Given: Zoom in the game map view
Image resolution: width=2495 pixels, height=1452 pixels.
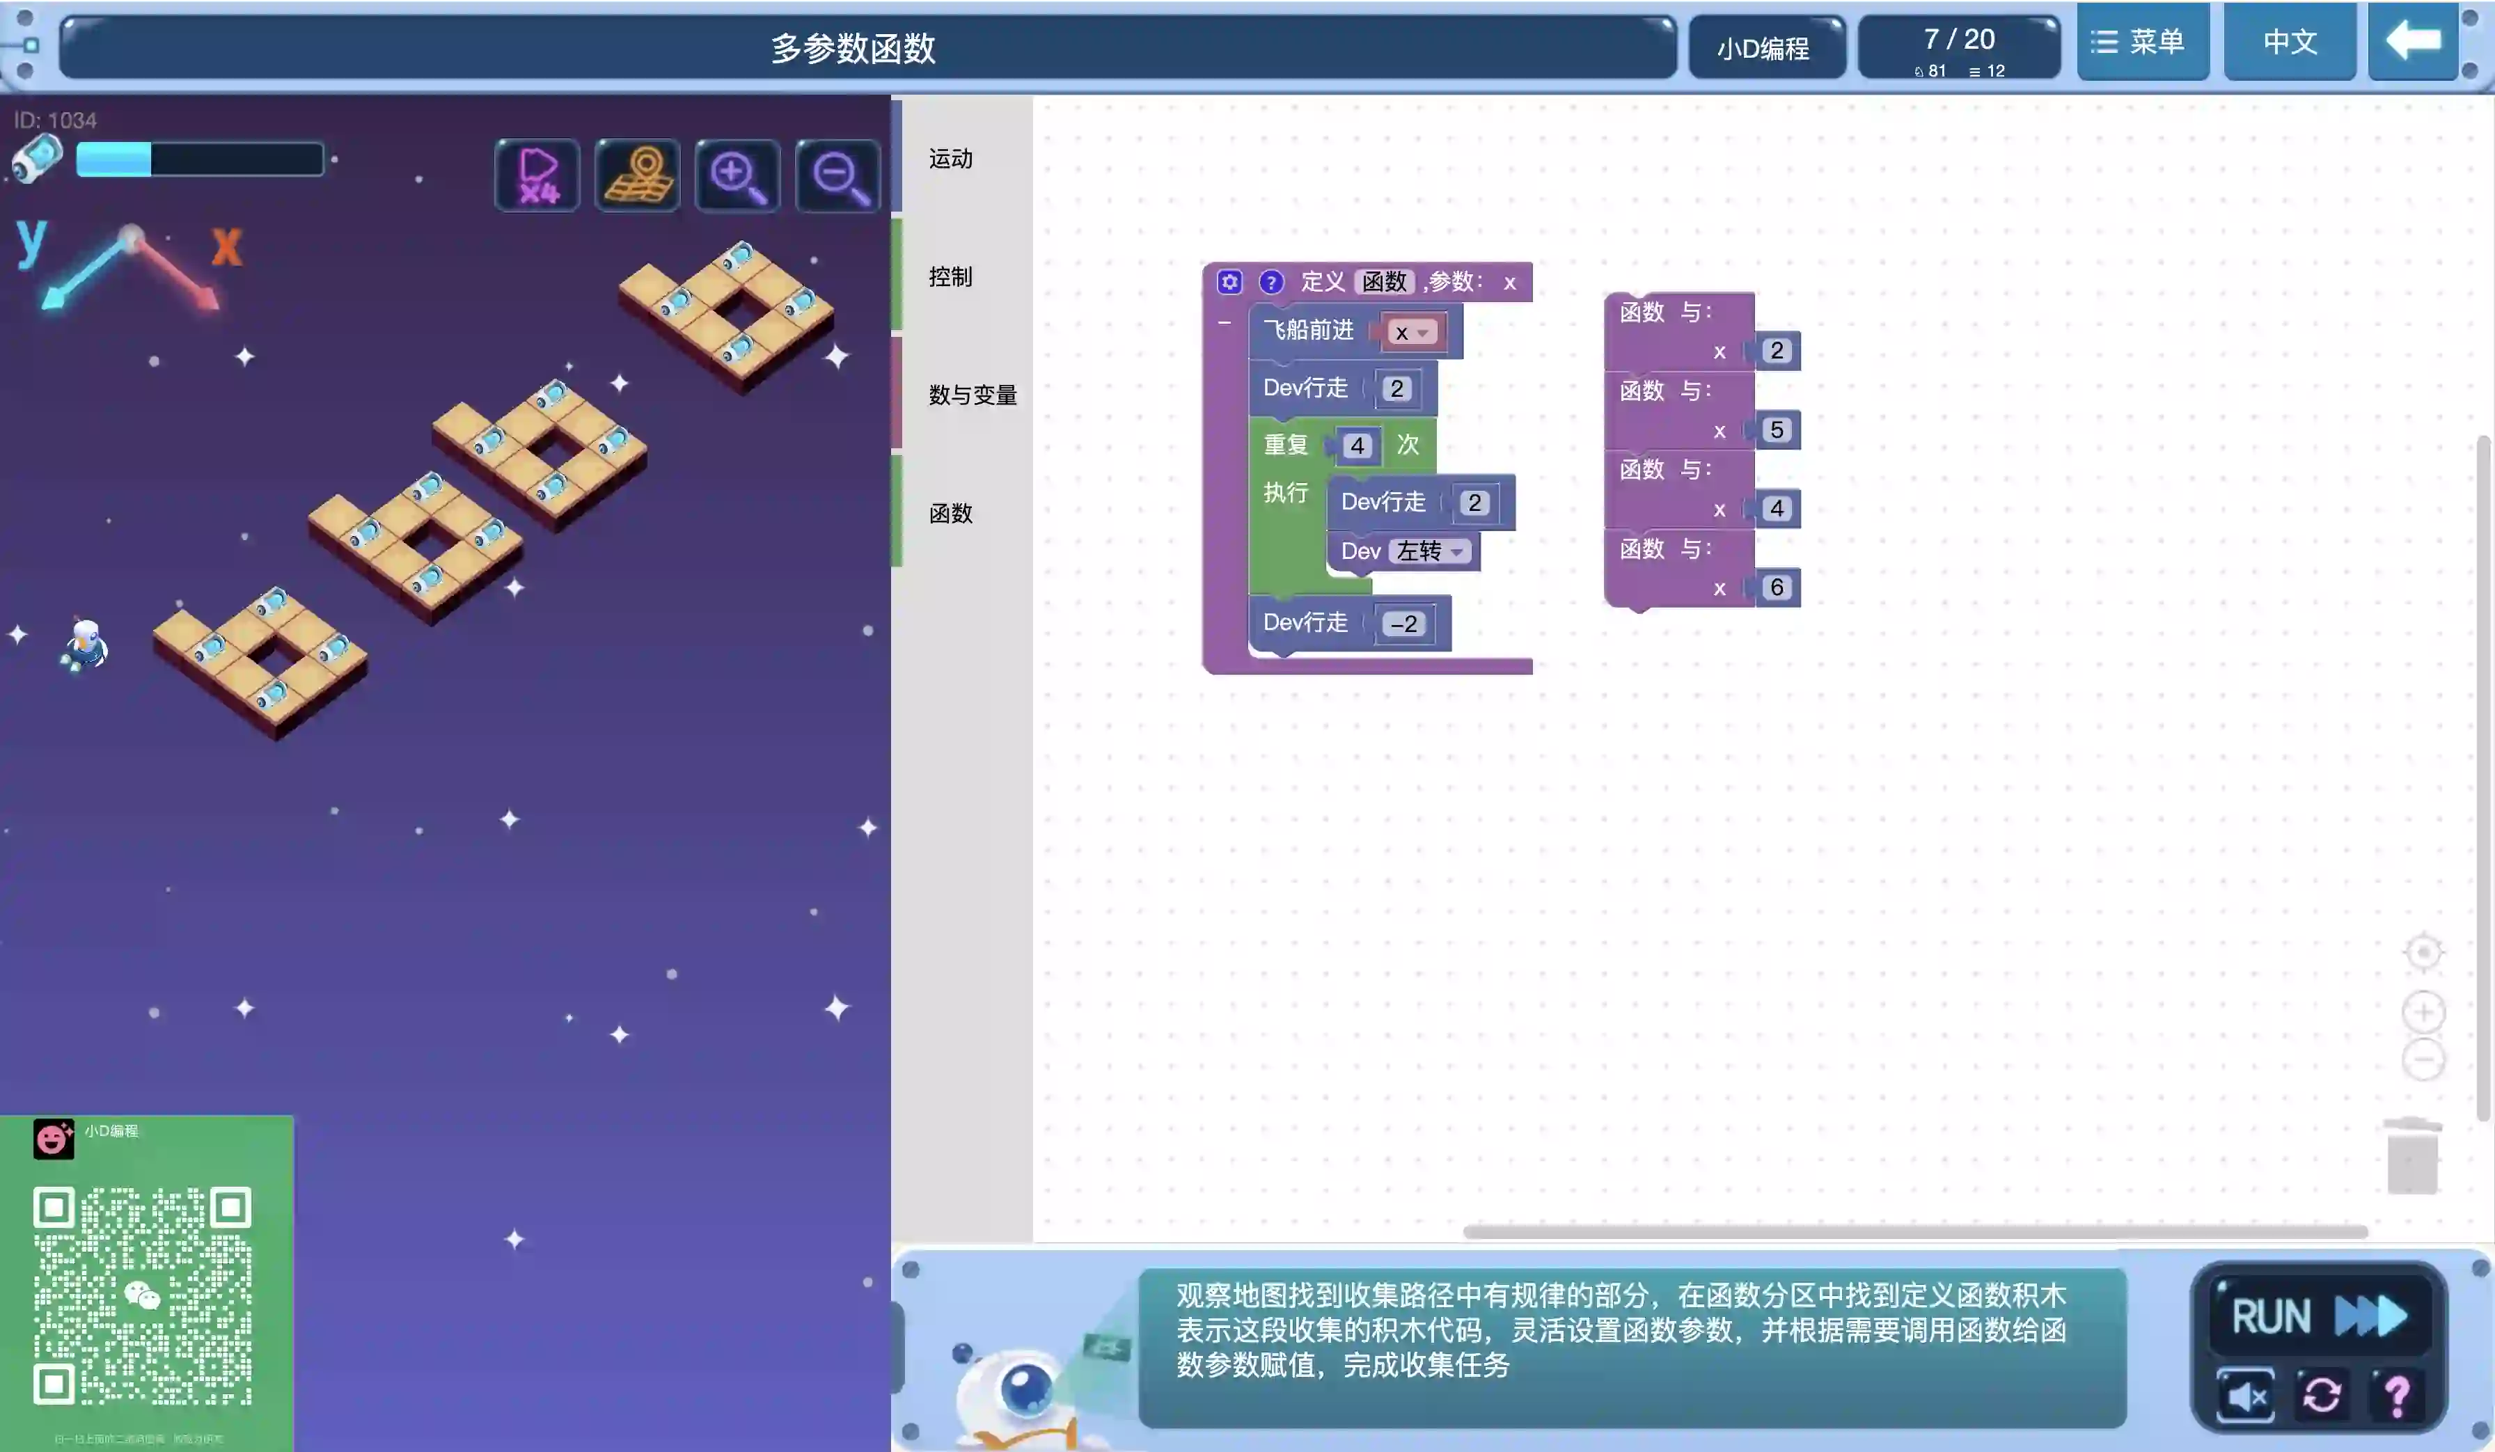Looking at the screenshot, I should click(738, 176).
